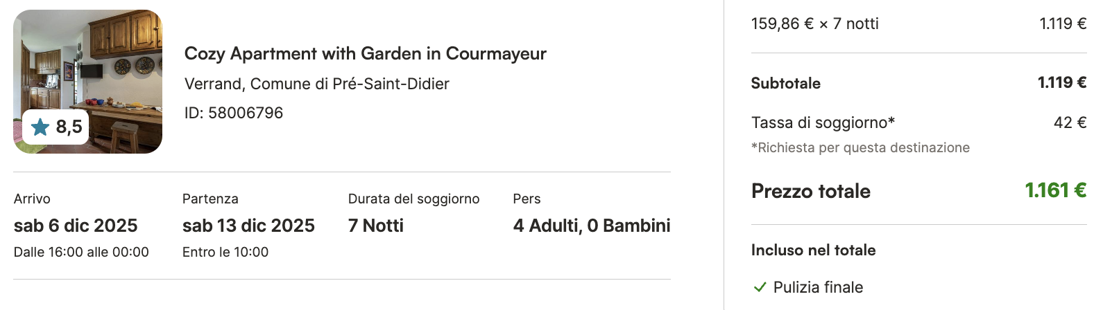Click the Pulizia finale item text

[x=818, y=287]
